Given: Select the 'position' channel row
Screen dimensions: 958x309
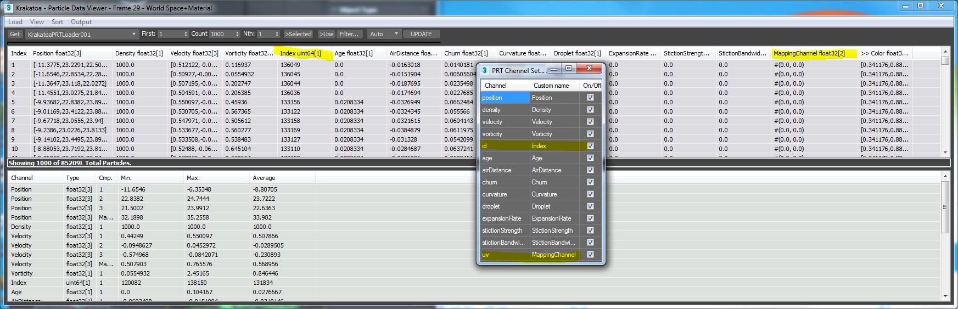Looking at the screenshot, I should coord(541,98).
